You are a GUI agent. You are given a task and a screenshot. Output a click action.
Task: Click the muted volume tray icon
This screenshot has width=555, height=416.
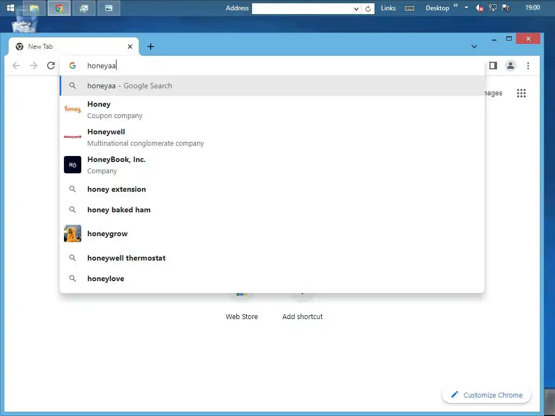(x=479, y=8)
